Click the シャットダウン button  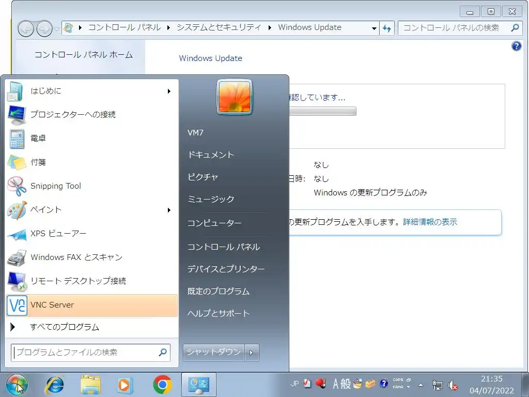(x=213, y=353)
